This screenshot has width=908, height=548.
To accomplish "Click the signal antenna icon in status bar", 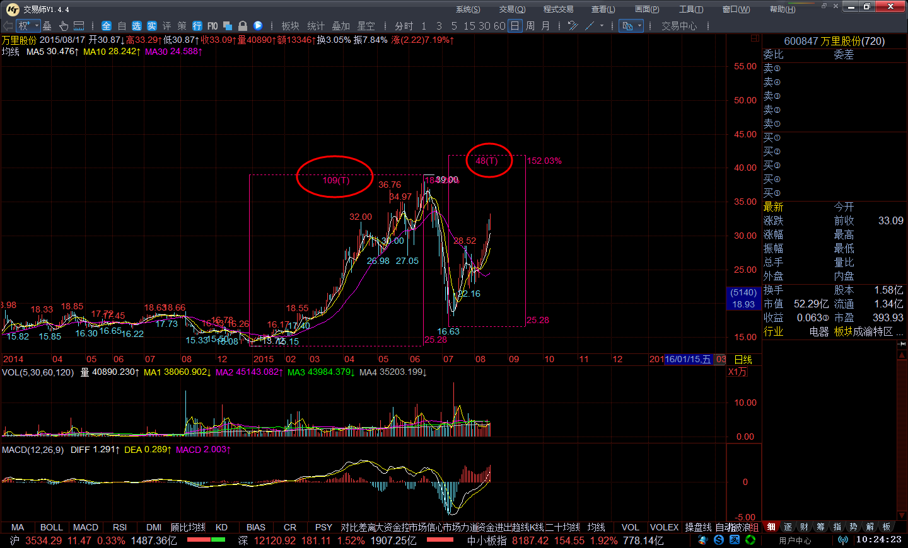I will 842,540.
